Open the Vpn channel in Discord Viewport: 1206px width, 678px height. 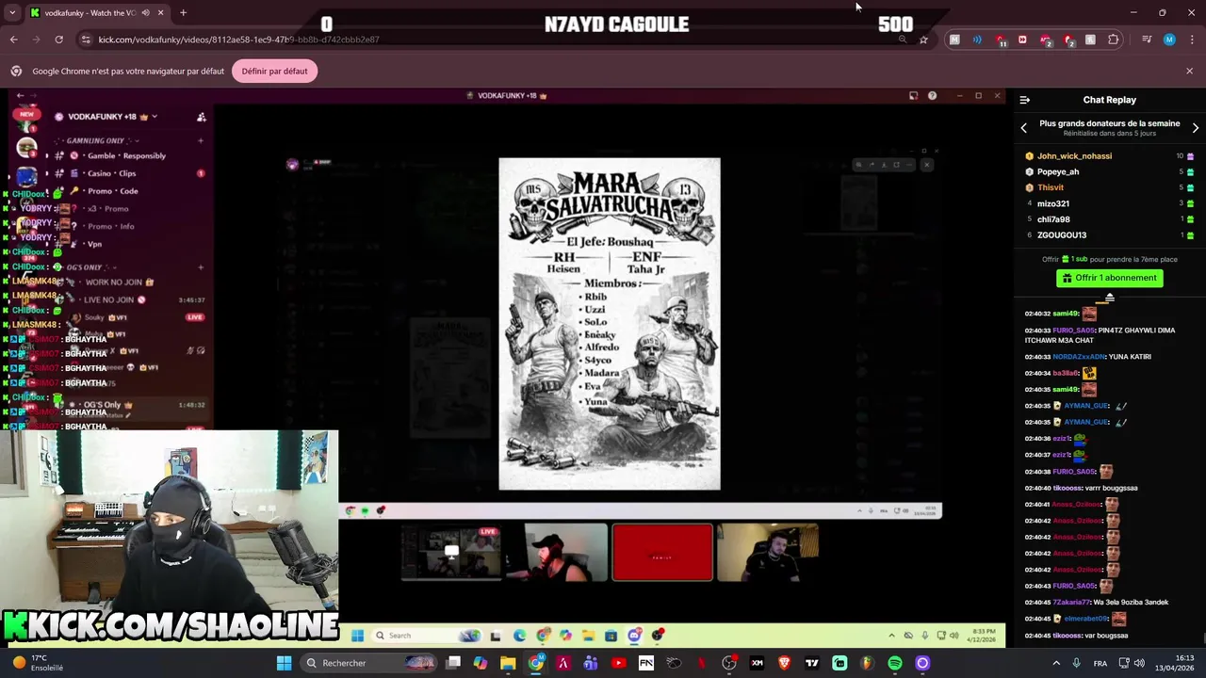pyautogui.click(x=94, y=244)
